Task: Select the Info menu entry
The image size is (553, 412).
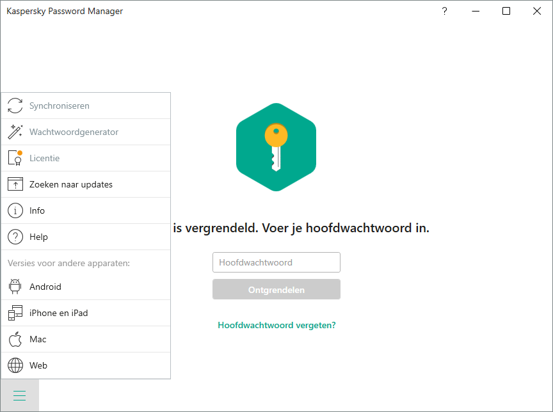Action: click(86, 210)
